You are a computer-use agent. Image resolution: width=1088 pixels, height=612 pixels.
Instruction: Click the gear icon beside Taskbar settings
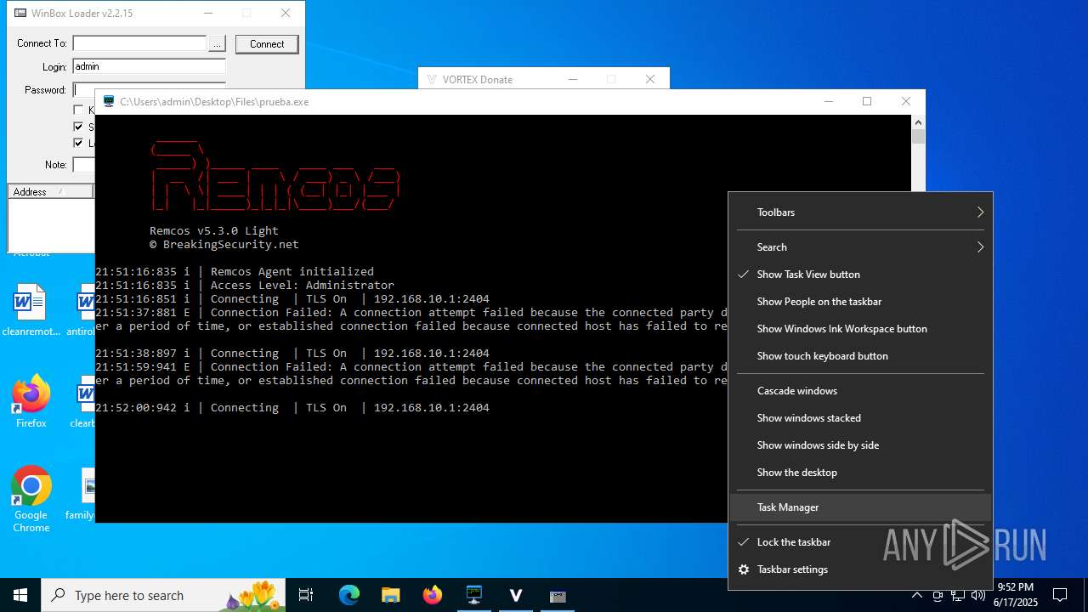point(744,569)
